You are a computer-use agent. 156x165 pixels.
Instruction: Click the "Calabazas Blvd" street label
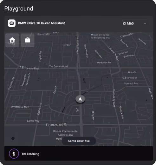pos(114,54)
